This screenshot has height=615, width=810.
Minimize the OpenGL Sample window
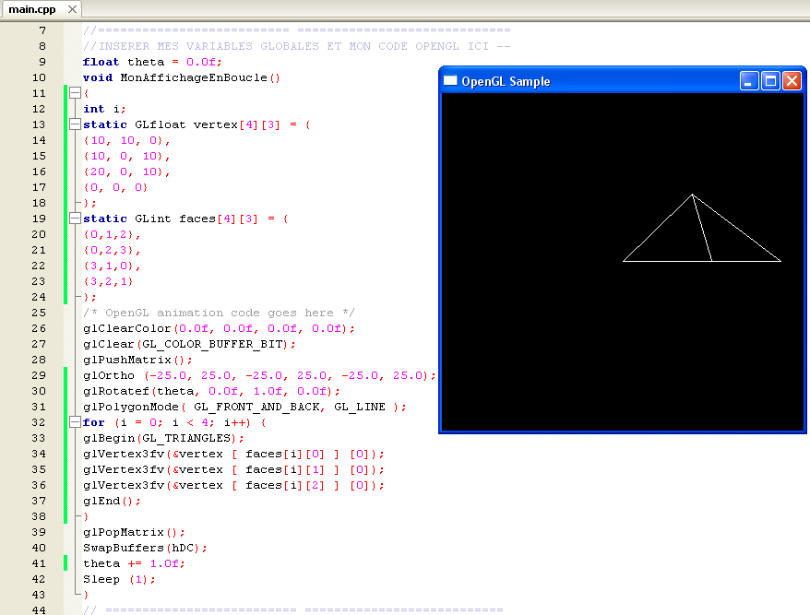coord(748,81)
